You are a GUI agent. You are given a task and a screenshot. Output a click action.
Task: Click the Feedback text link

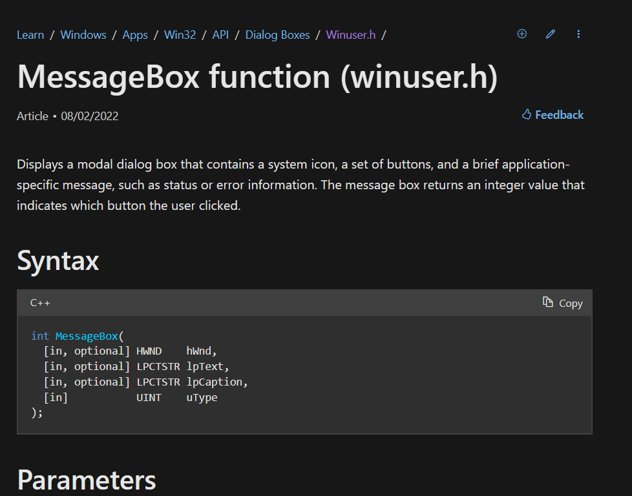[x=559, y=115]
